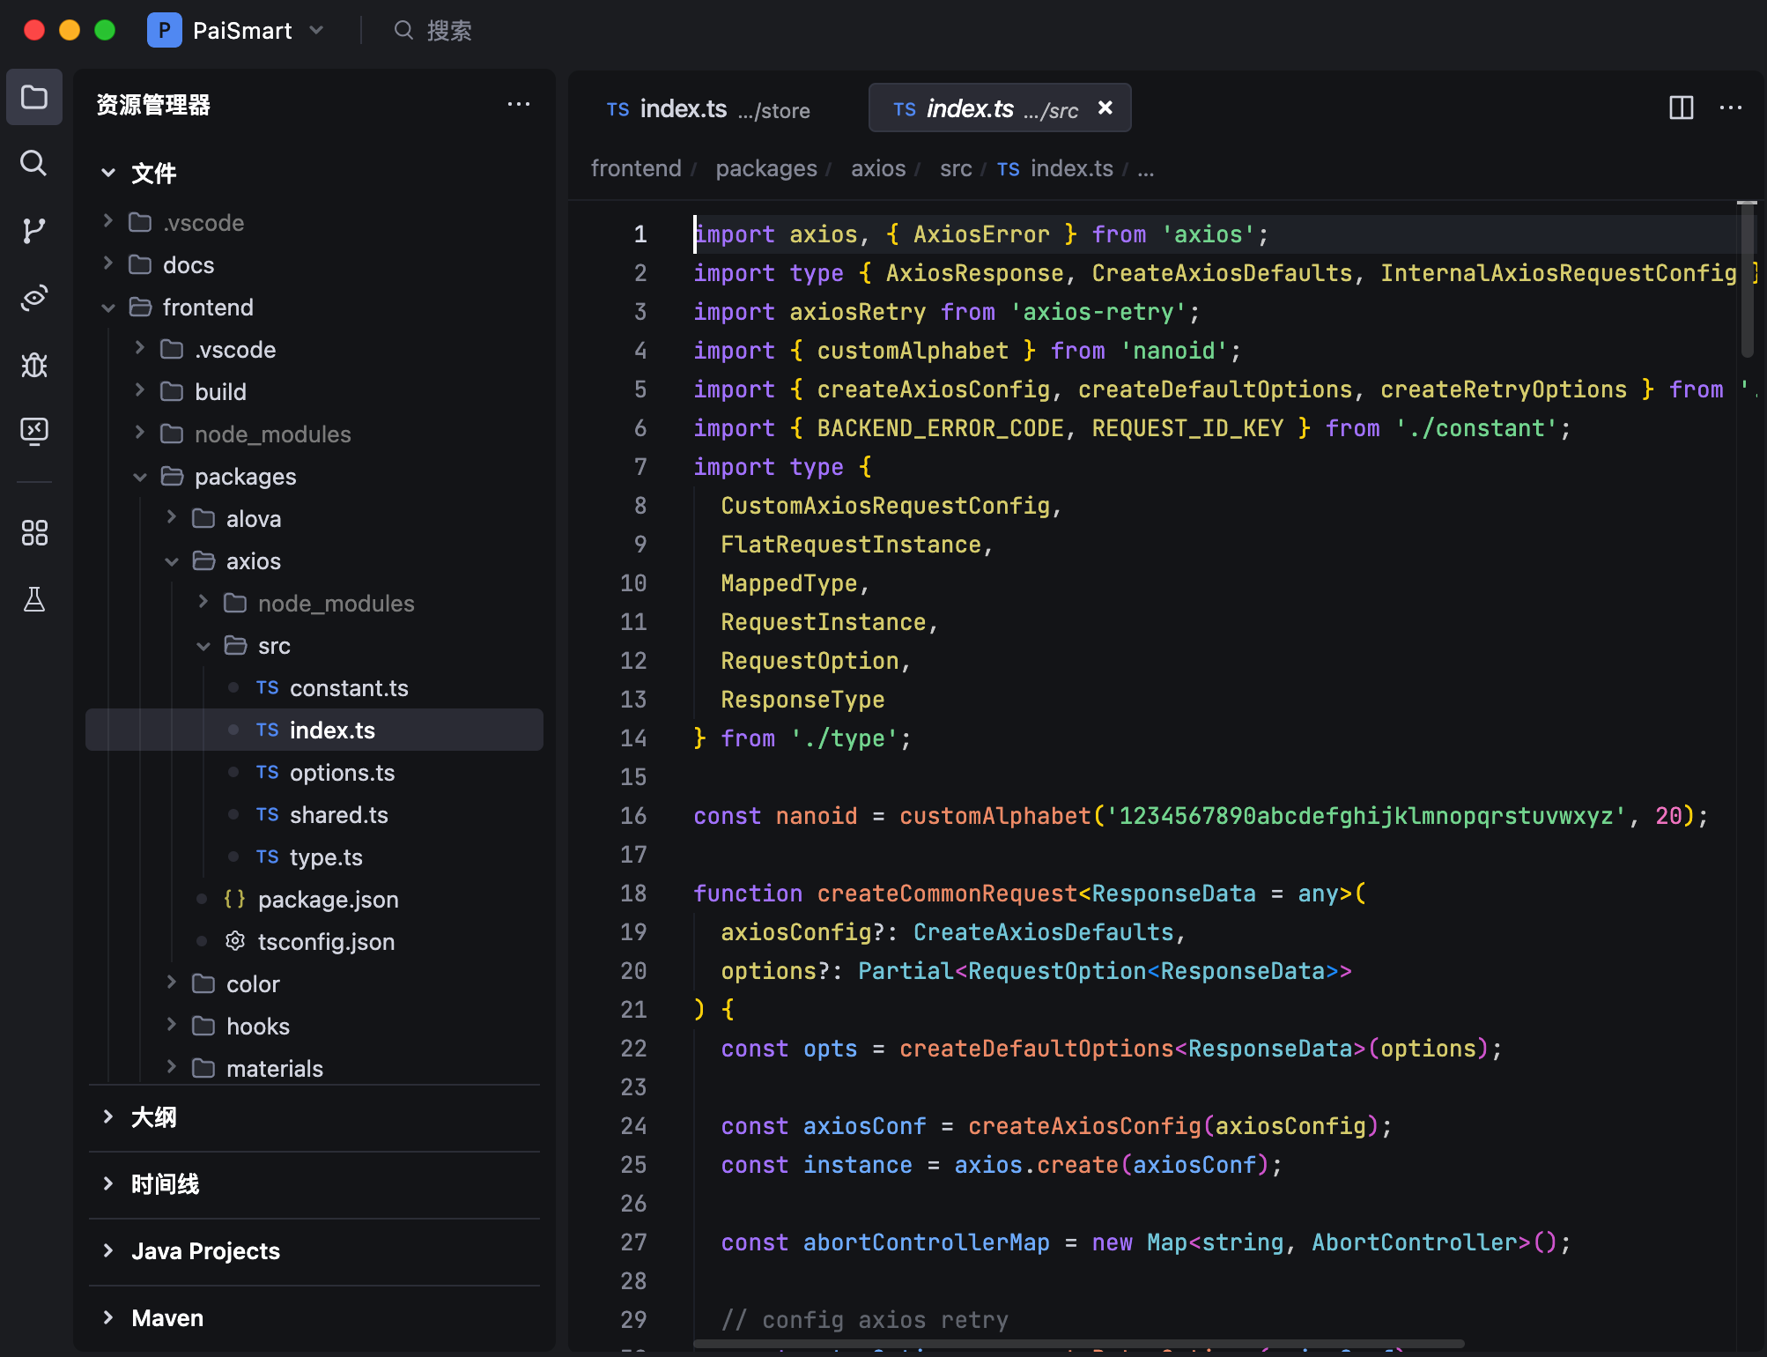Open the Extensions grid icon
Image resolution: width=1767 pixels, height=1357 pixels.
34,532
